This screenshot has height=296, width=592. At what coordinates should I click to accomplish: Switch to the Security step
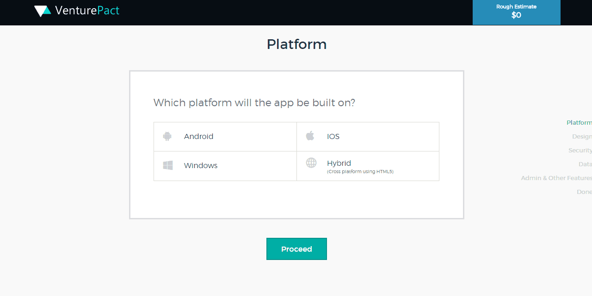pyautogui.click(x=580, y=151)
